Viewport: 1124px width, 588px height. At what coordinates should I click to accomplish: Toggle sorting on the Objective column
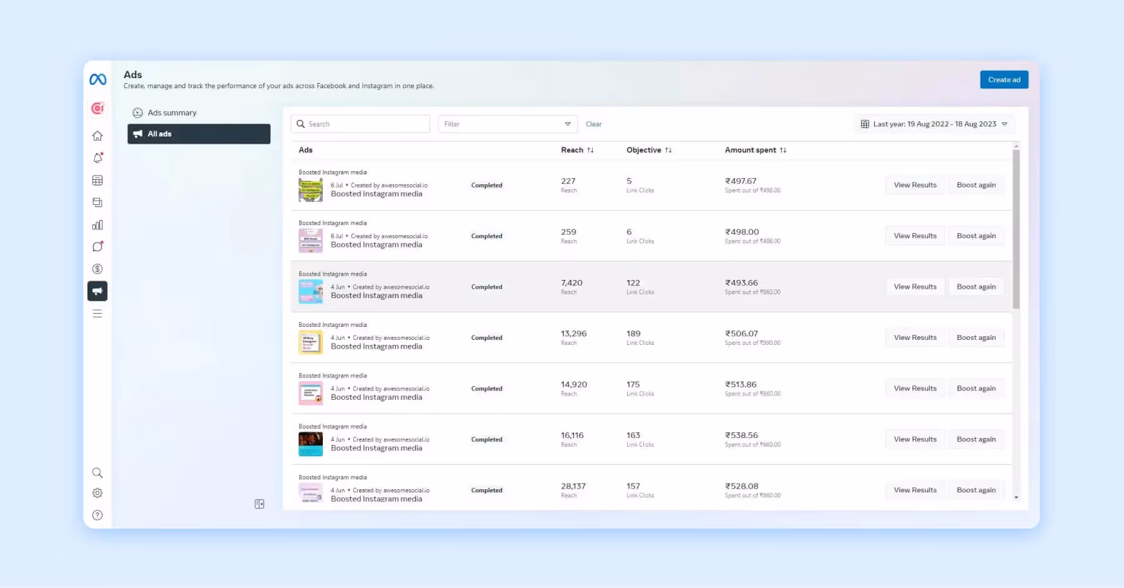tap(669, 150)
